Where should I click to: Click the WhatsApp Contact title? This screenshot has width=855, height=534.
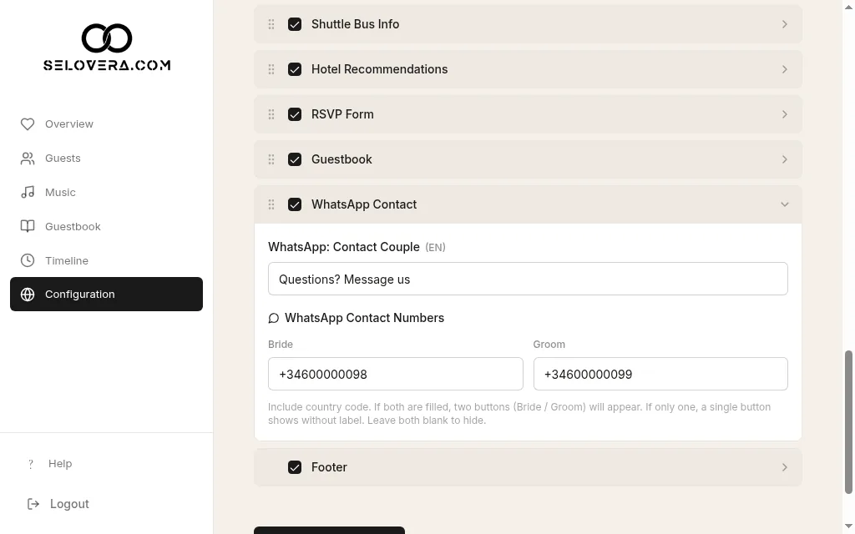[x=364, y=204]
